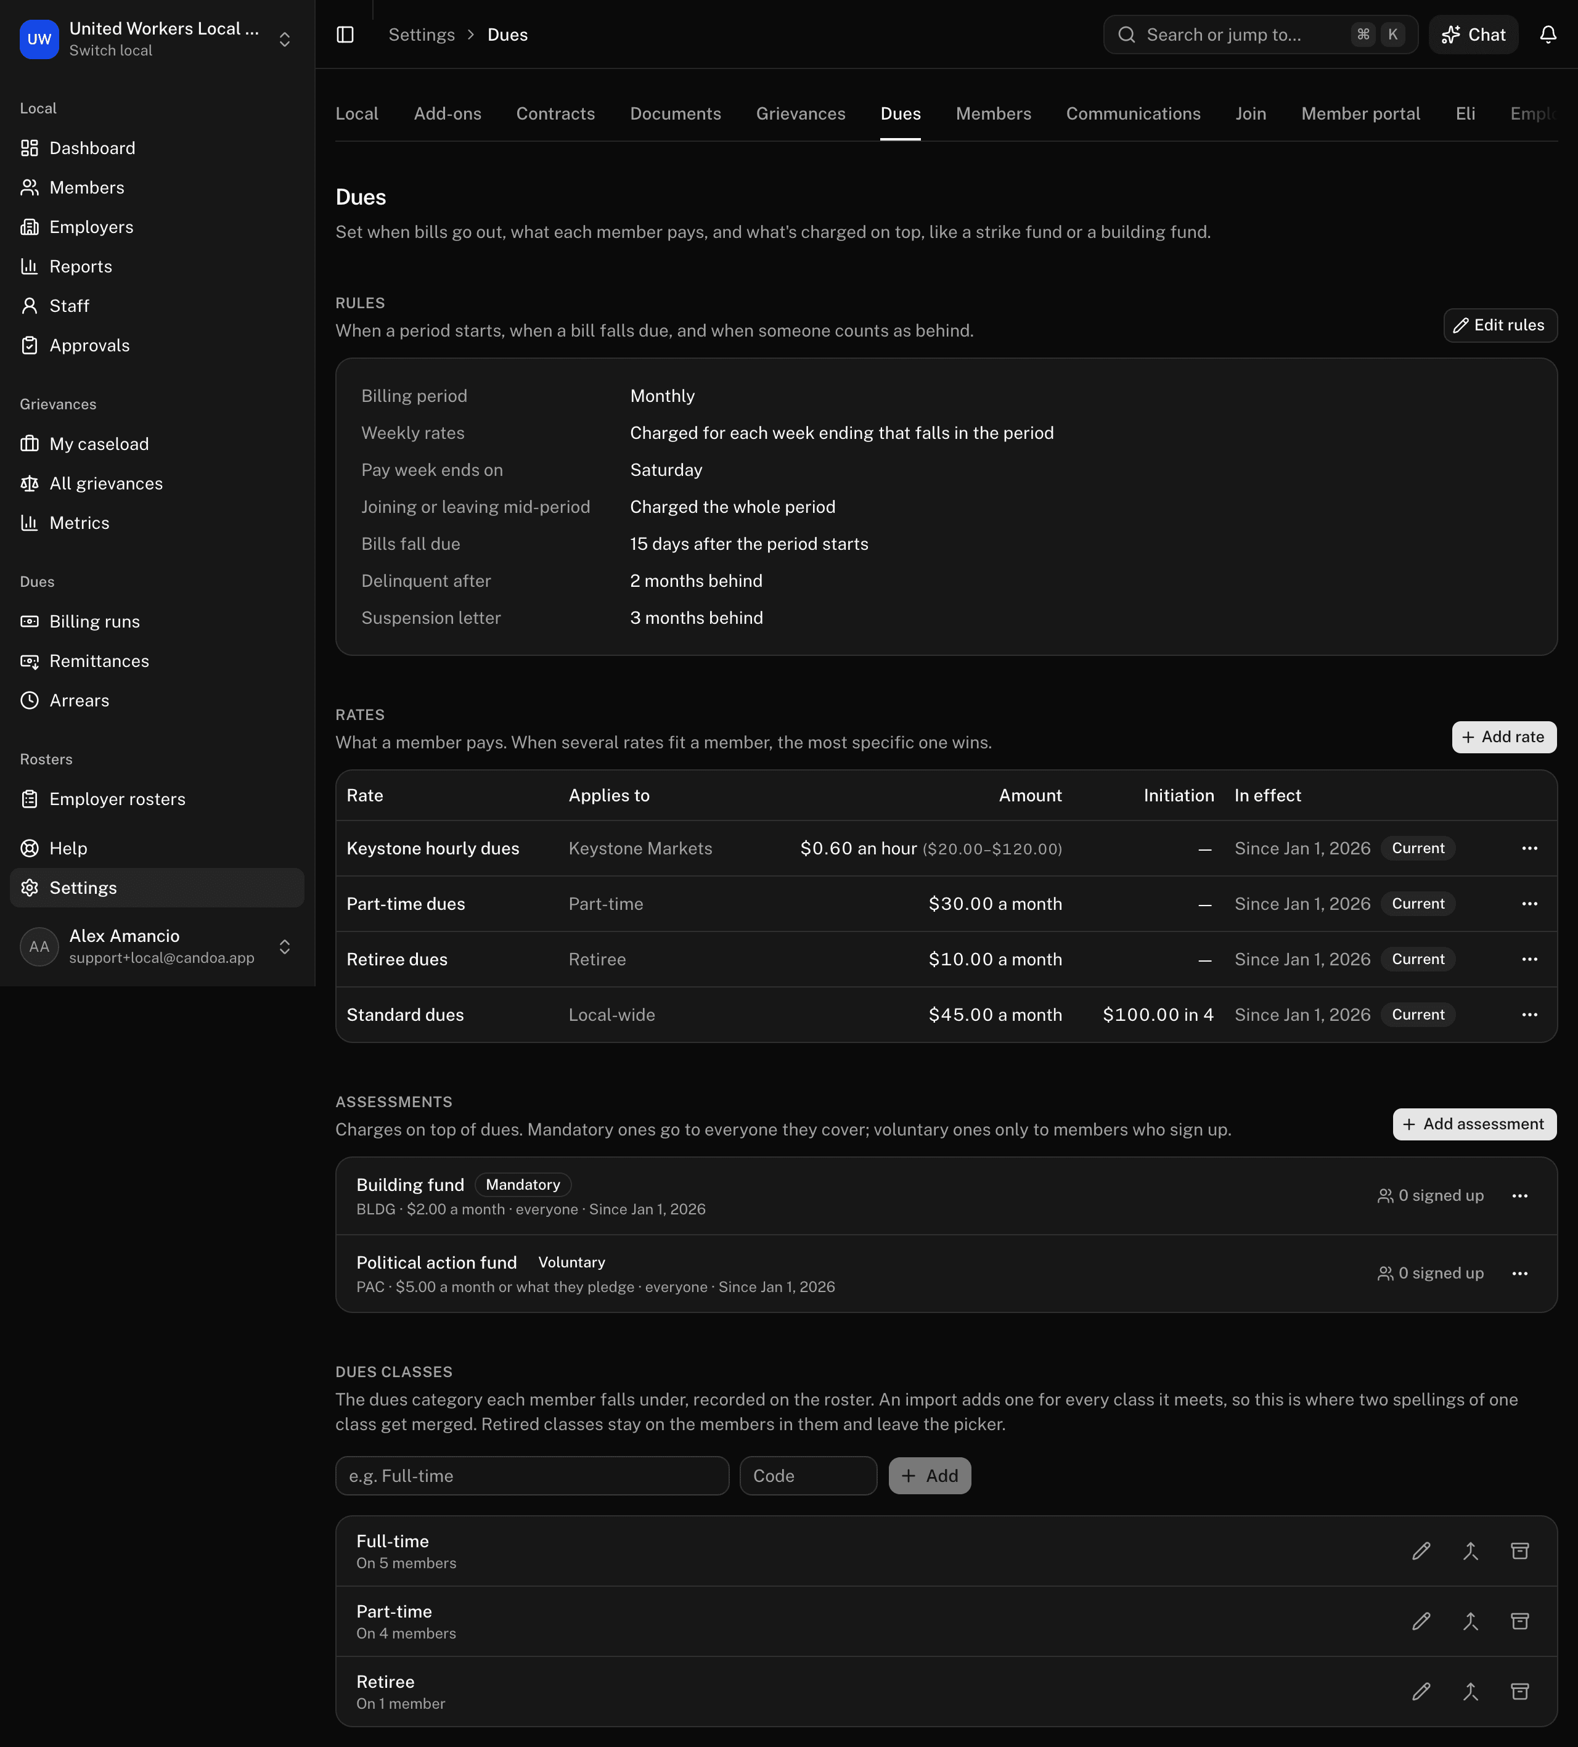1578x1747 pixels.
Task: Click the Add dues class button
Action: pos(929,1476)
